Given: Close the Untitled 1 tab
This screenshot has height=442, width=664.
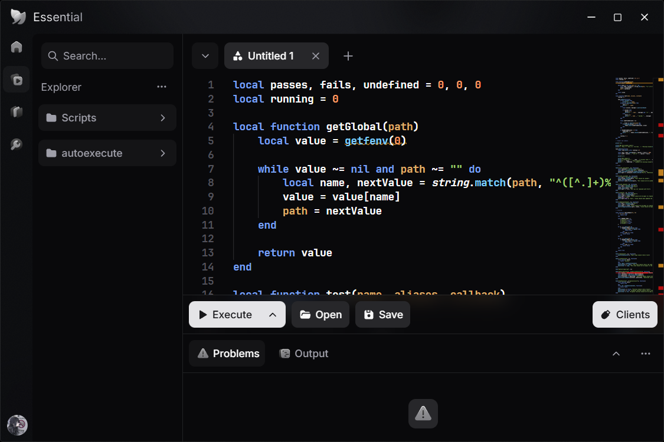Looking at the screenshot, I should coord(316,56).
